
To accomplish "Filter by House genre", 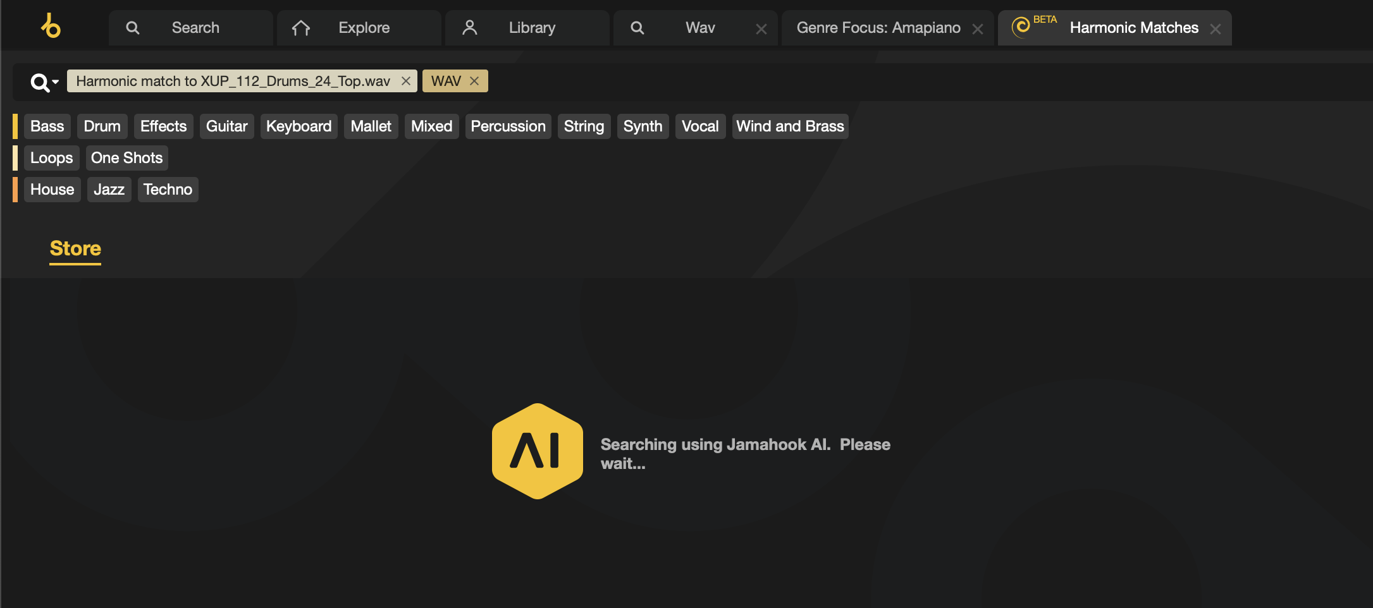I will [52, 190].
